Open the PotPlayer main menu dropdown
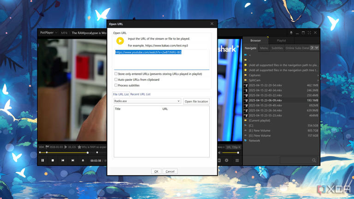 point(49,33)
